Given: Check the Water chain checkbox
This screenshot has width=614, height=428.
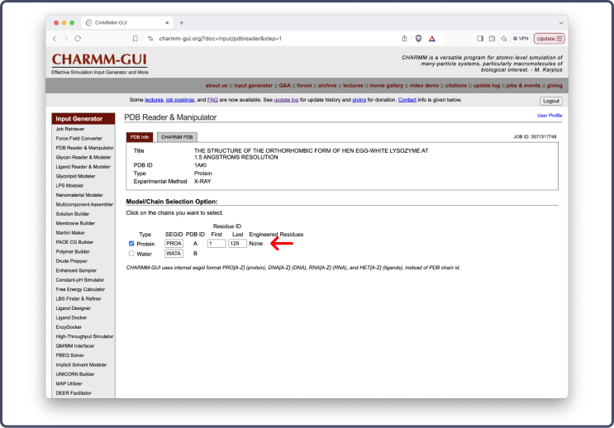Looking at the screenshot, I should (131, 254).
